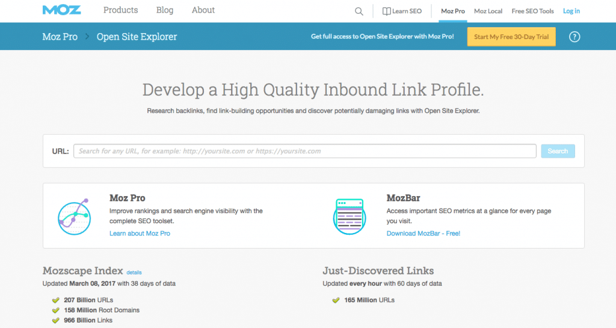Click the checkmark beside 158 Million Root Domains
The image size is (616, 328).
tap(56, 311)
